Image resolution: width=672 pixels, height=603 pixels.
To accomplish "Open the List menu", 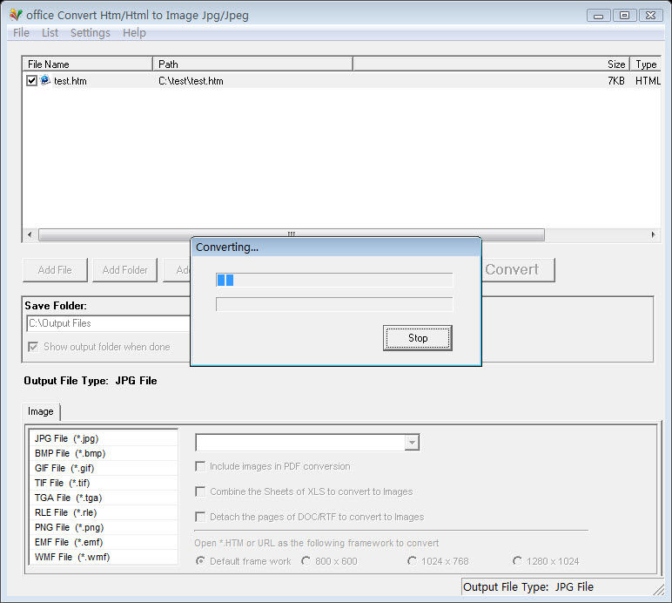I will pos(50,32).
